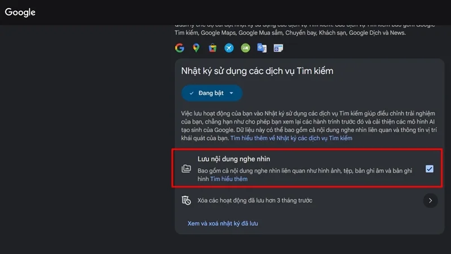Open Xem và xoá nhật ký đã lưu
451x254 pixels.
pyautogui.click(x=223, y=224)
